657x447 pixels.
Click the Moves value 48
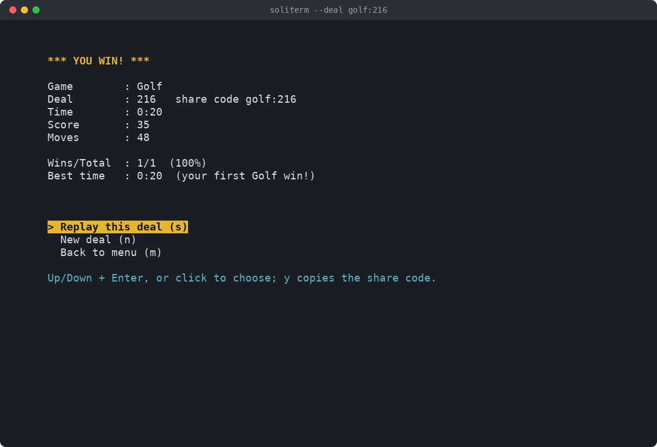143,138
